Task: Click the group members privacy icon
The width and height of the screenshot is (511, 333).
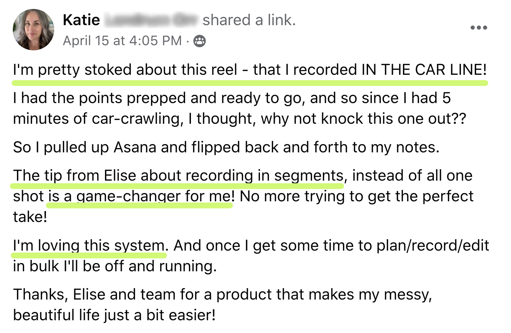Action: pos(200,41)
